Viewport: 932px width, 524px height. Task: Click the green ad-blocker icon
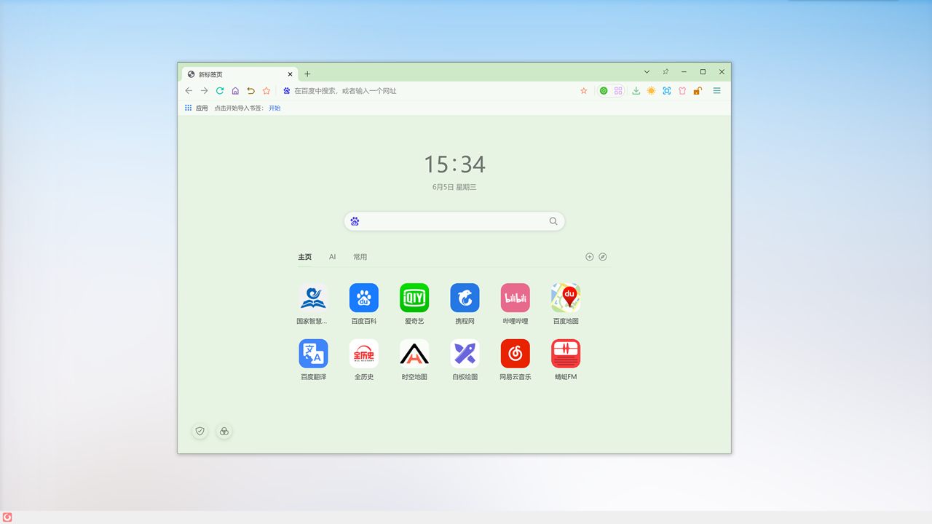tap(604, 90)
